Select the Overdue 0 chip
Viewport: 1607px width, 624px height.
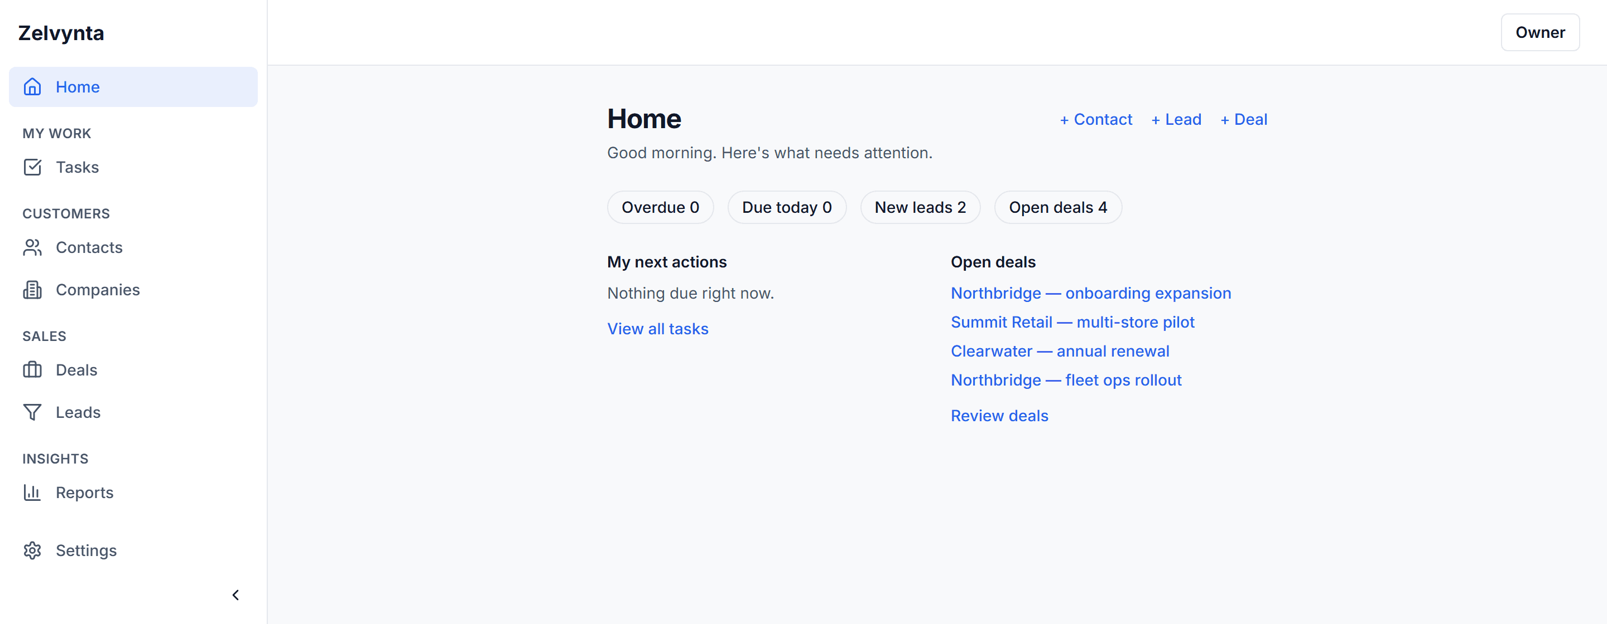[660, 207]
